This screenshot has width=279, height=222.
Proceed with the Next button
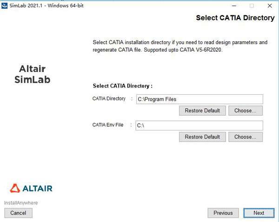click(x=259, y=213)
